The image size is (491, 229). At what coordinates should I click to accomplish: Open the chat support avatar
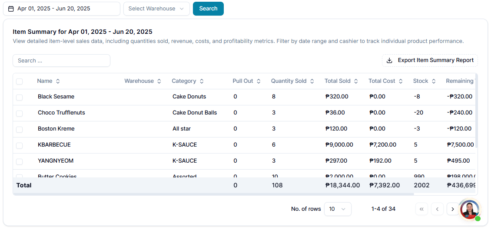470,210
